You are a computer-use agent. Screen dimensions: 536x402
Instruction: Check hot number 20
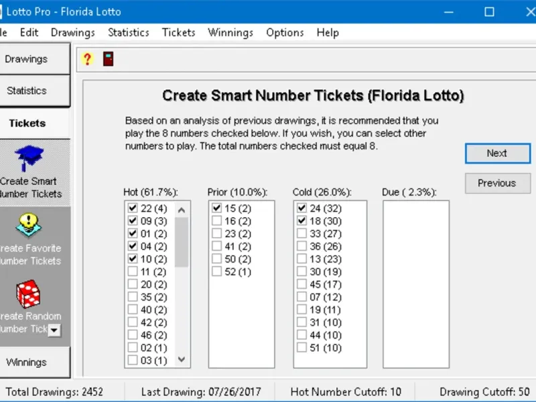click(133, 284)
